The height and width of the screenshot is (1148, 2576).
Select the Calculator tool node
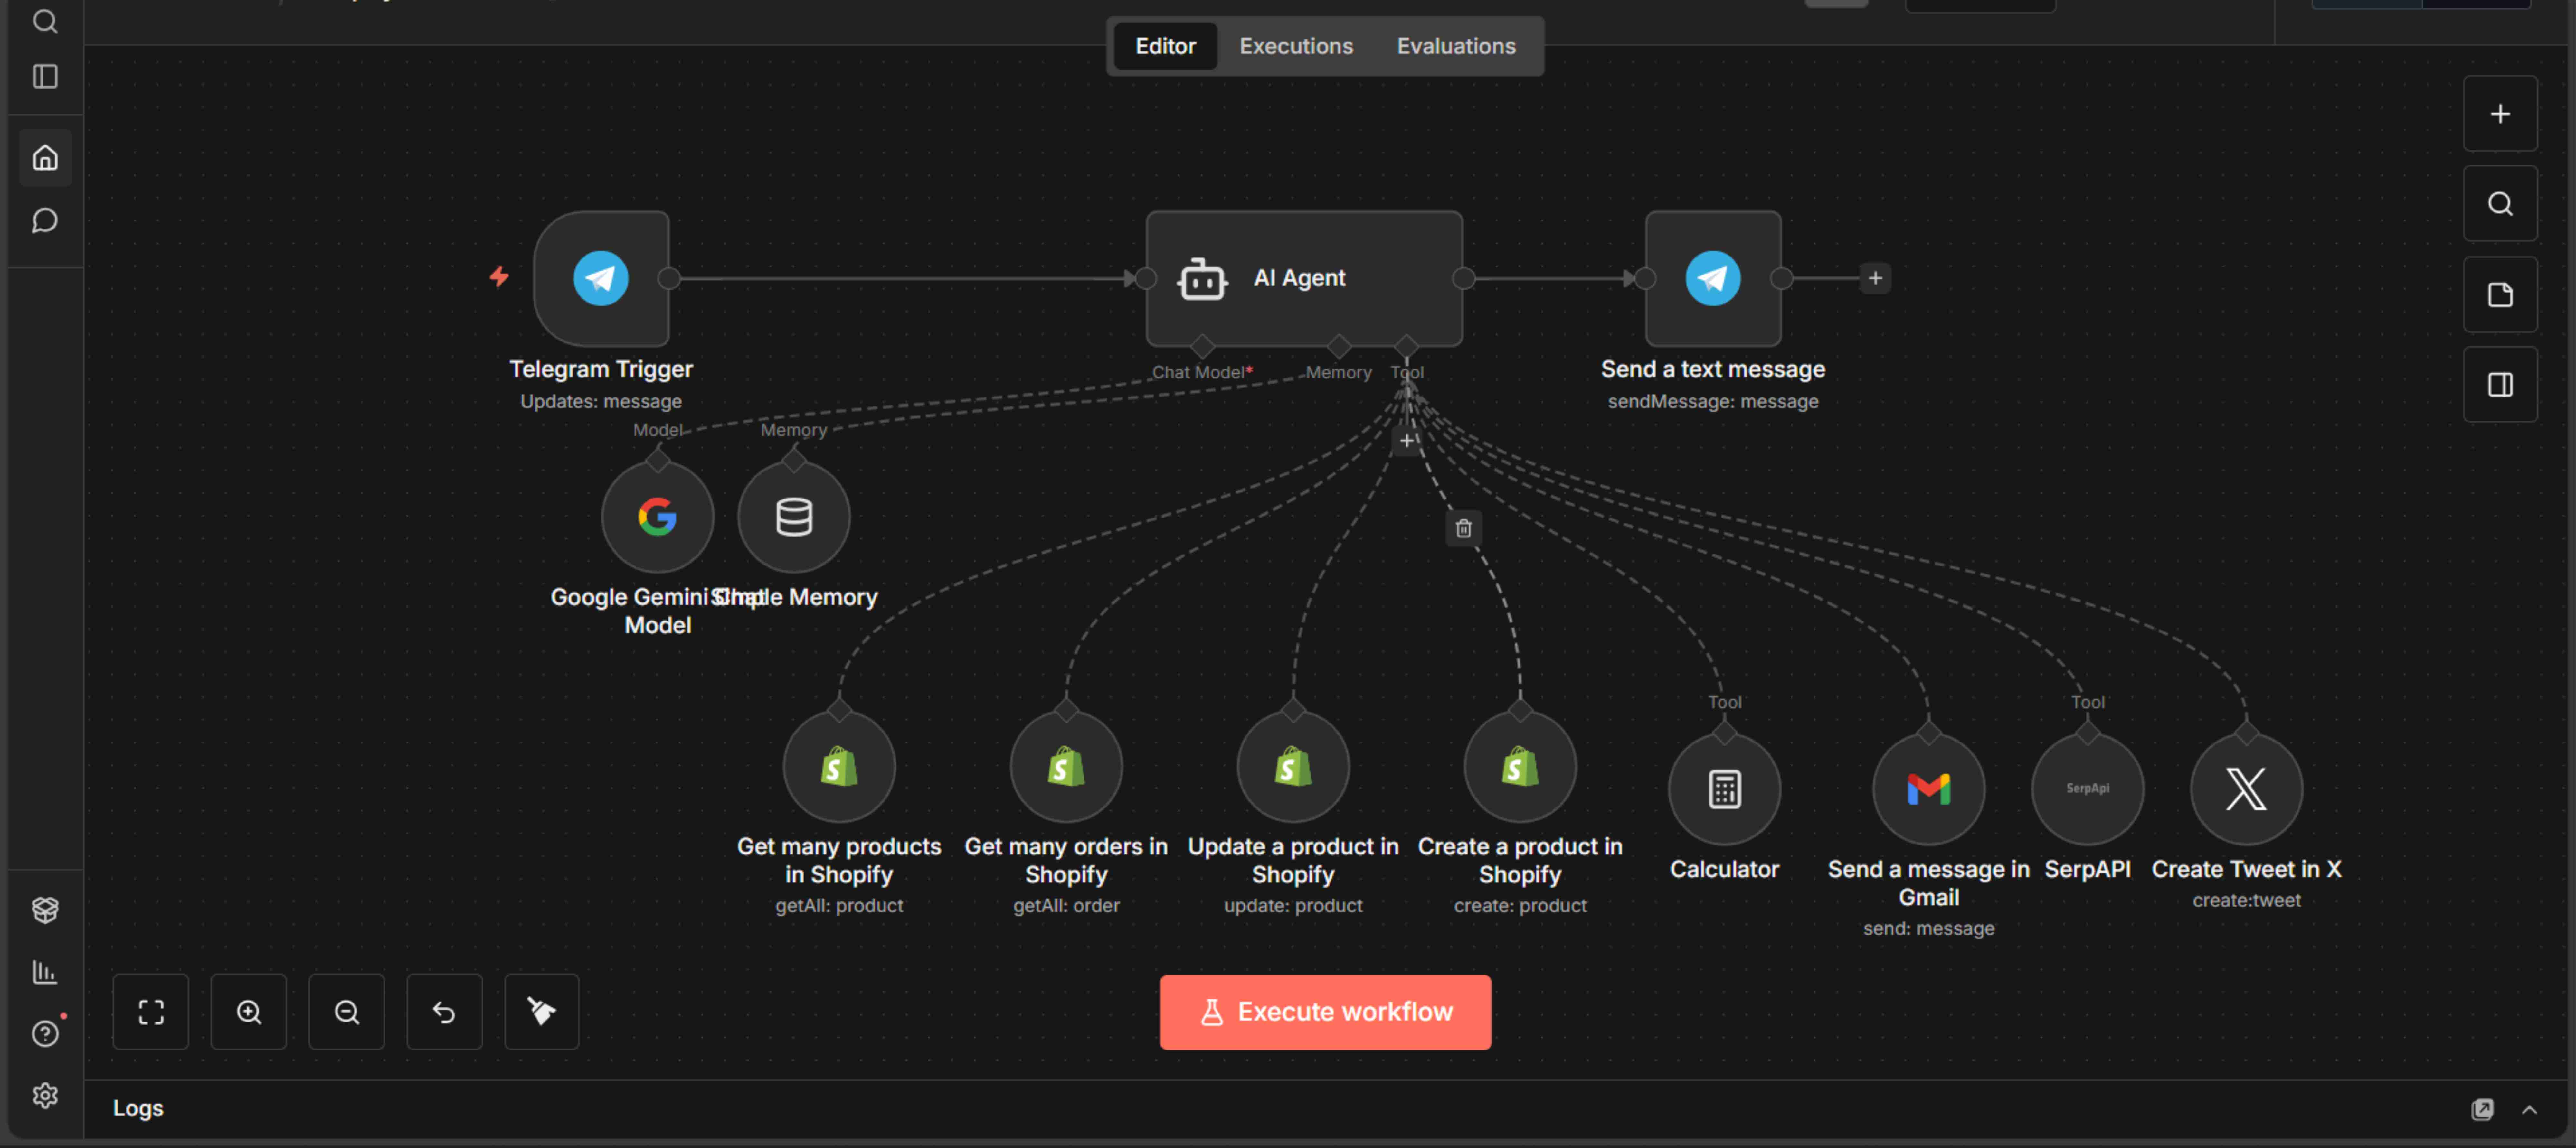click(1725, 789)
